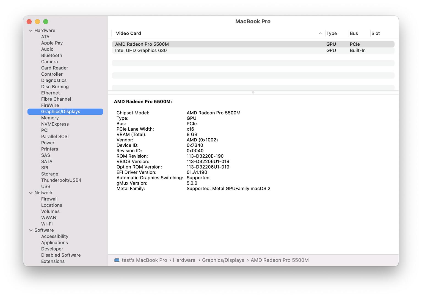Open Wi-Fi under Network
This screenshot has height=297, width=422.
(47, 224)
